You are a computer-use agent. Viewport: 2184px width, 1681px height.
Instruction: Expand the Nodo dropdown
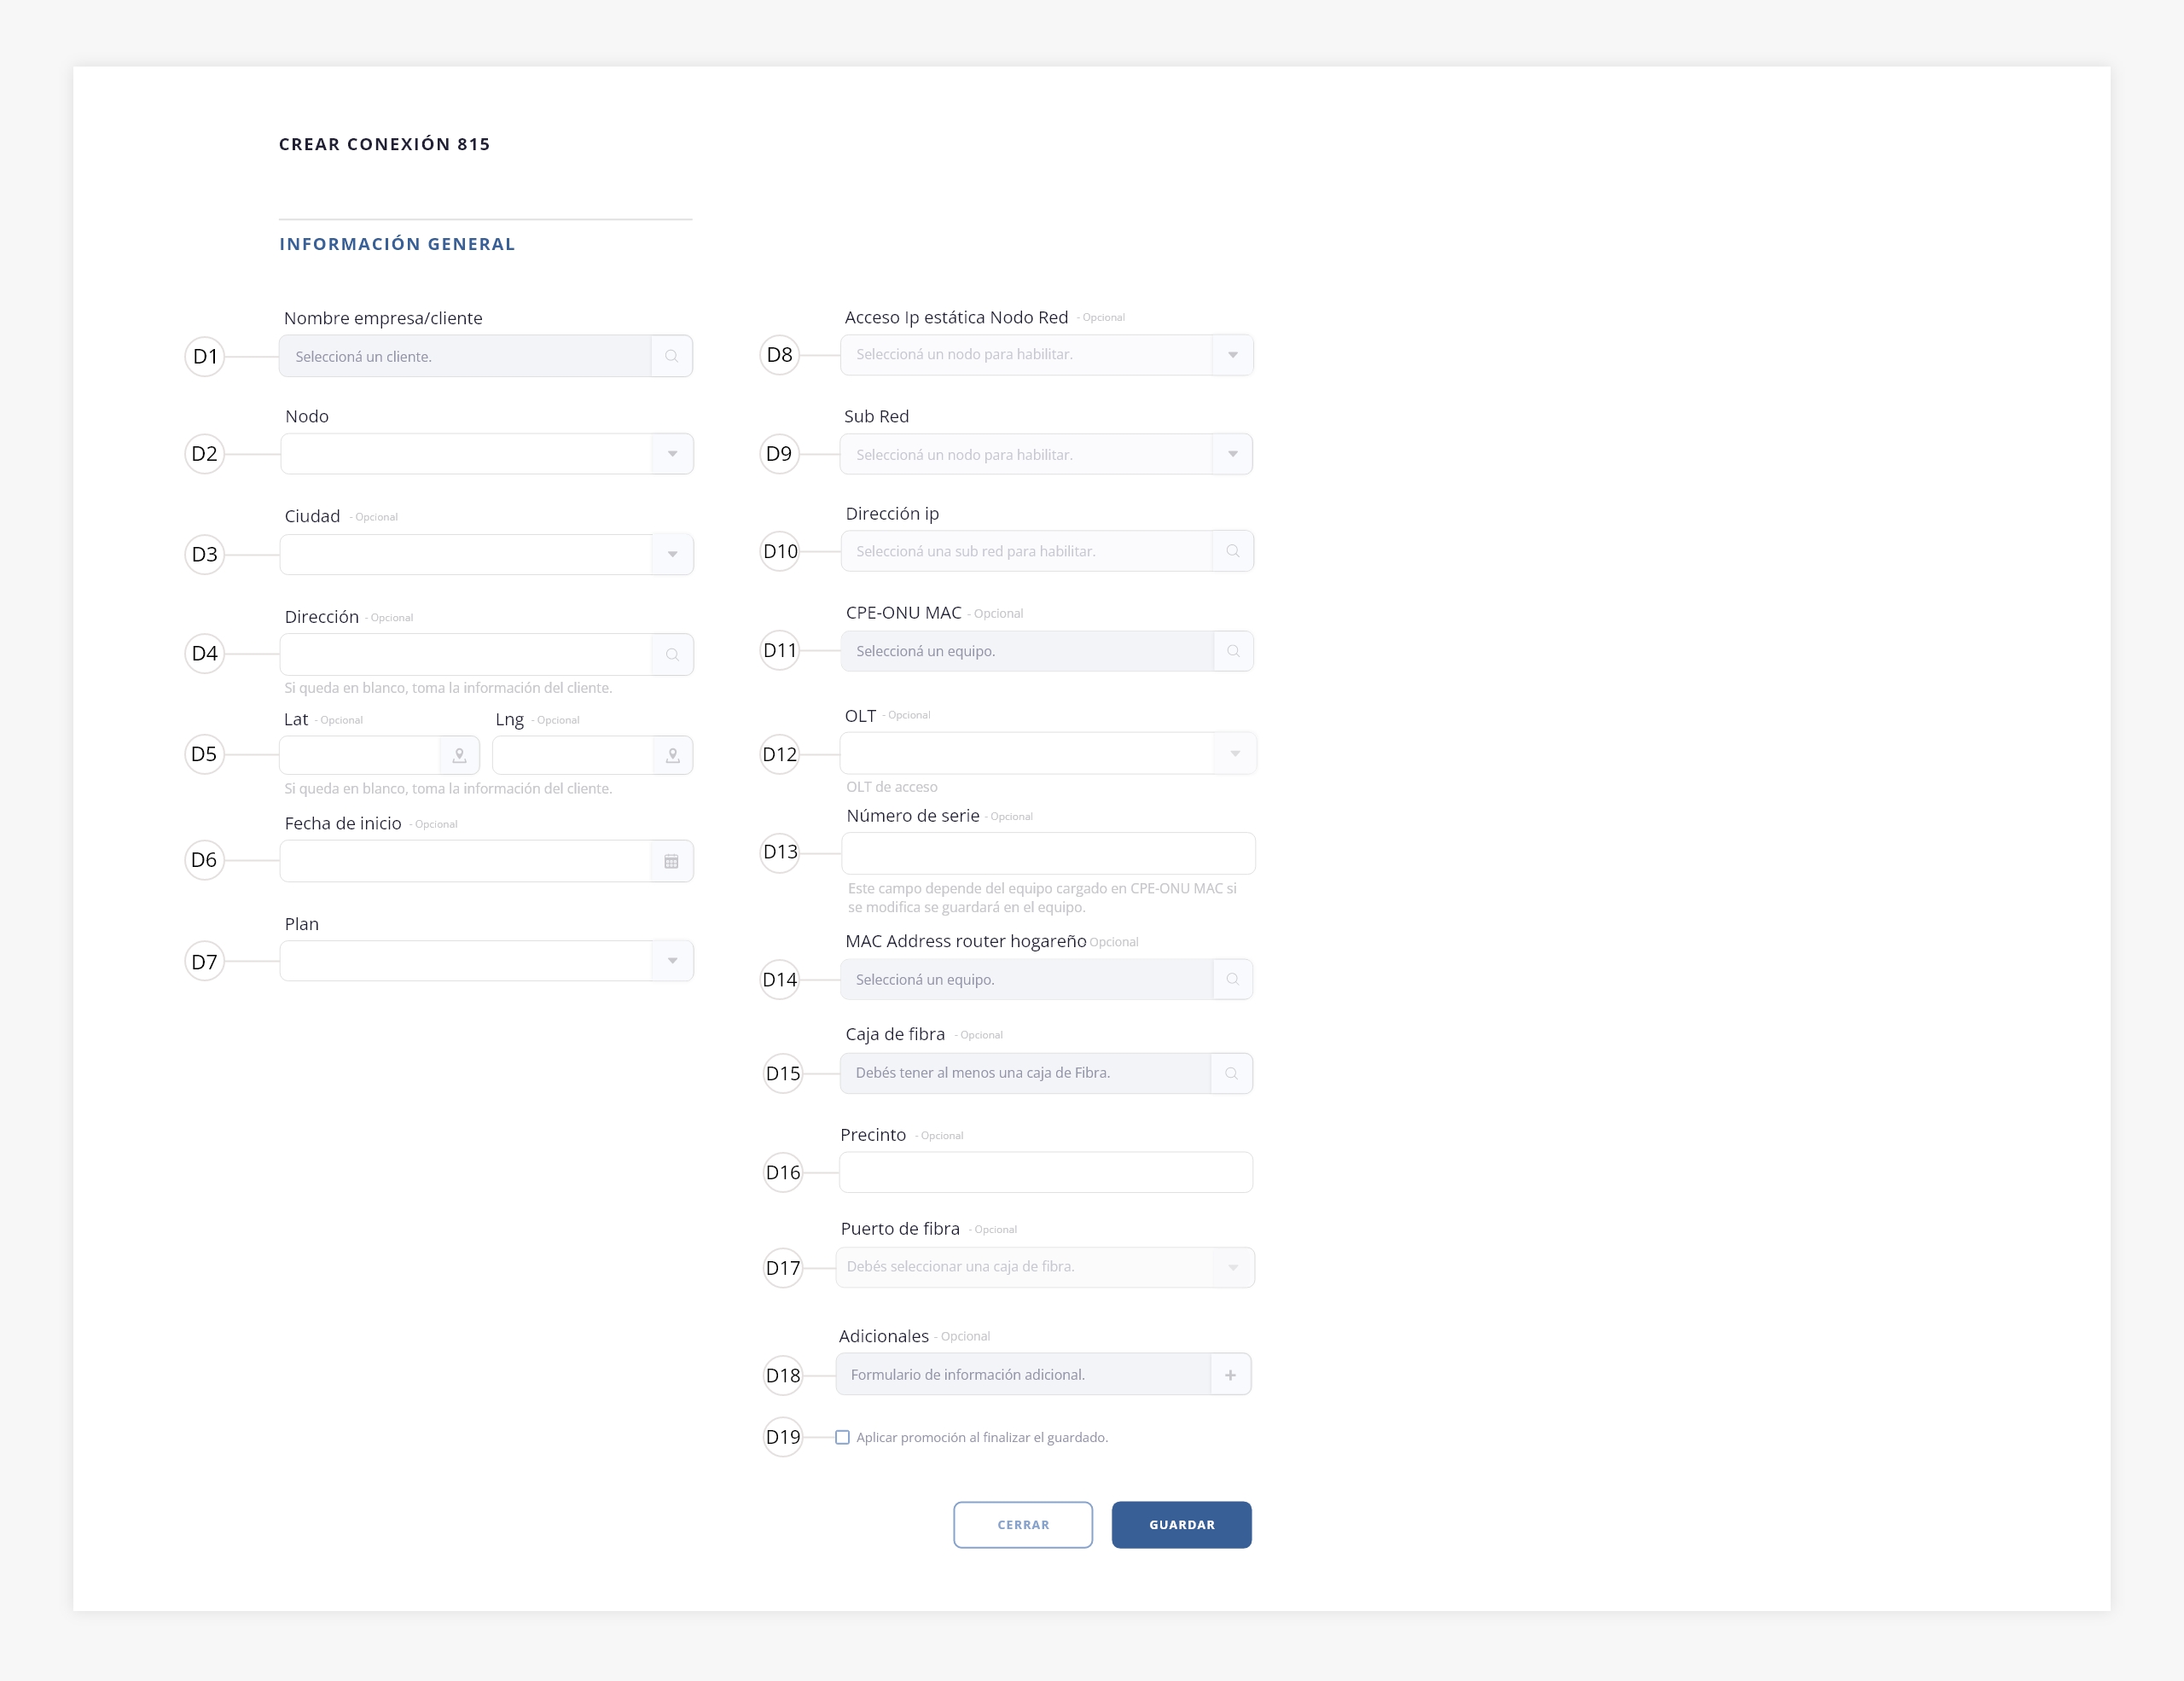coord(672,454)
